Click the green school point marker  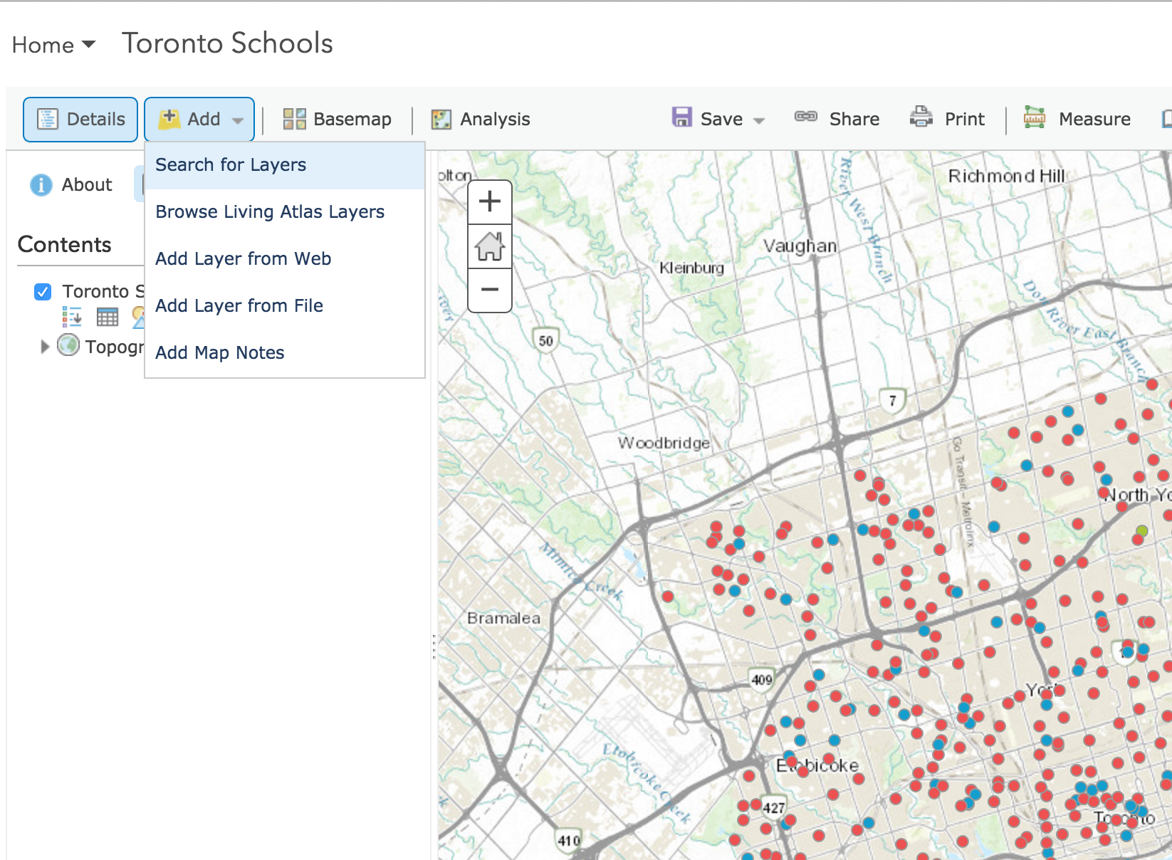tap(1141, 531)
